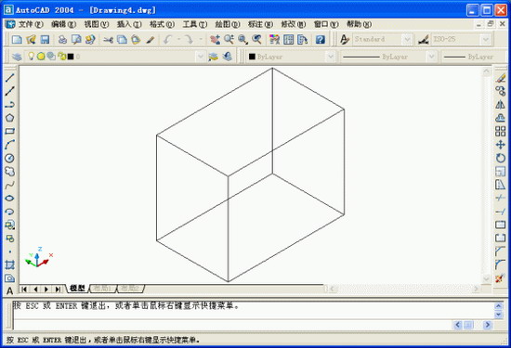The width and height of the screenshot is (511, 348).
Task: Click the blue Help question mark icon
Action: point(321,39)
